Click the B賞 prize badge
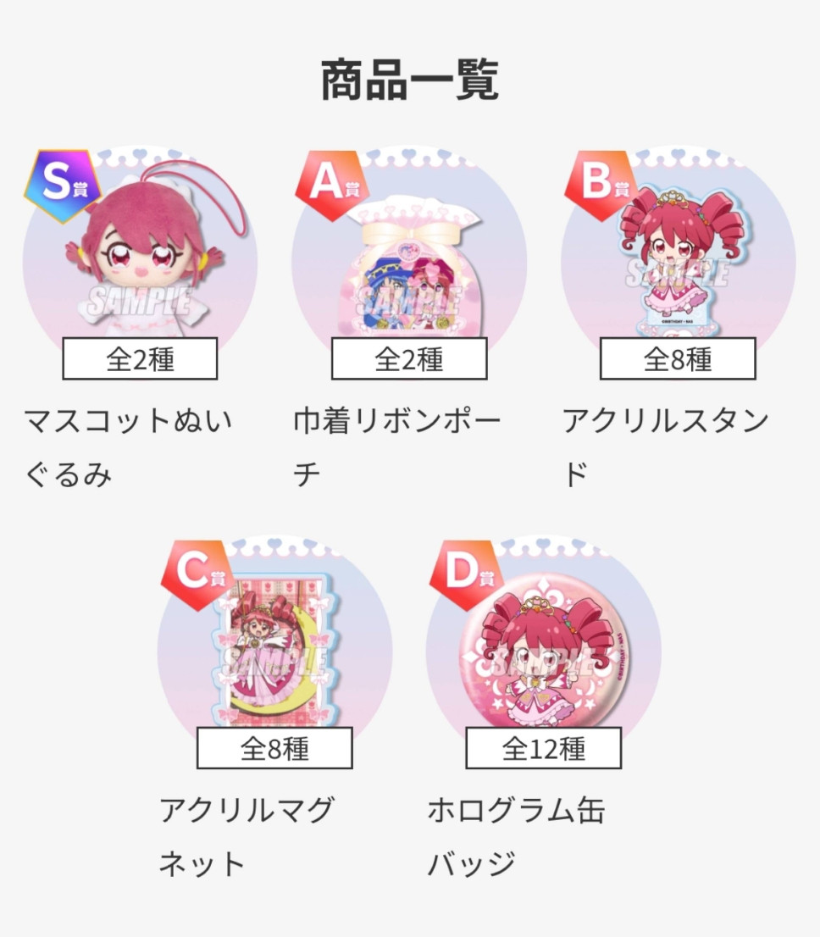This screenshot has height=937, width=820. [x=601, y=186]
